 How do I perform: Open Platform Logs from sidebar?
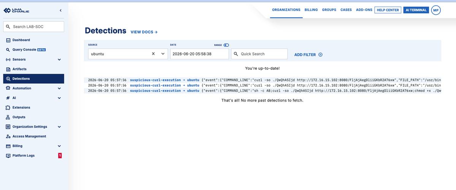(33, 155)
